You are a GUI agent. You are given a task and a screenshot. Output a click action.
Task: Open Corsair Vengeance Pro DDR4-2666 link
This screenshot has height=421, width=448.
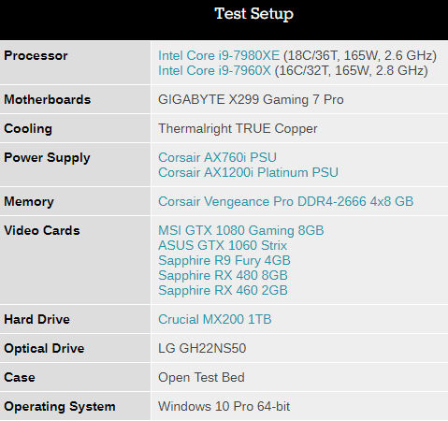tap(286, 201)
